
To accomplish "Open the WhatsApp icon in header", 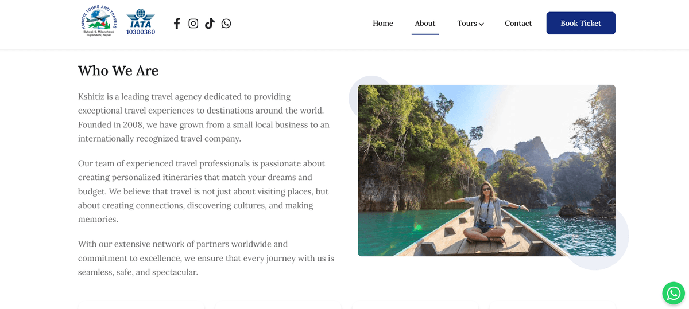I will (226, 24).
